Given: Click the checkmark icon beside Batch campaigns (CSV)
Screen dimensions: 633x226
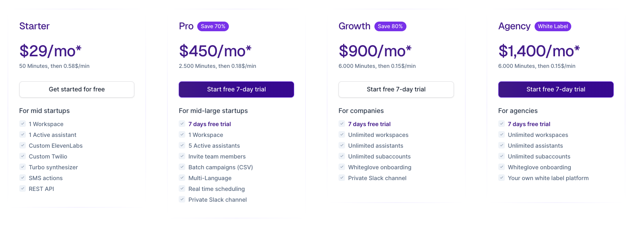Looking at the screenshot, I should pos(182,167).
